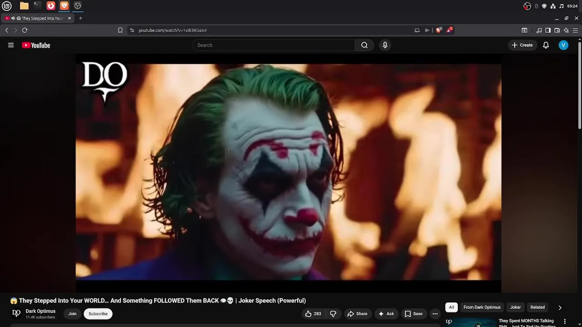Image resolution: width=582 pixels, height=327 pixels.
Task: Pause the Joker video player
Action: tap(288, 173)
